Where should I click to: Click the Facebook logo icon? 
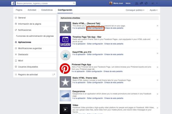pyautogui.click(x=13, y=3)
